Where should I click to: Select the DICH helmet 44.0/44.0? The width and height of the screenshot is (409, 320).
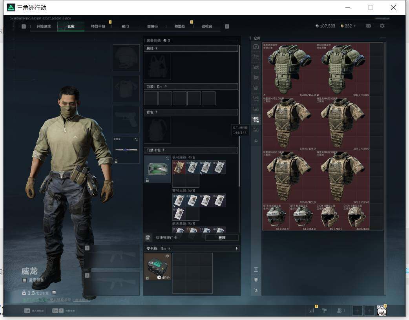click(356, 217)
